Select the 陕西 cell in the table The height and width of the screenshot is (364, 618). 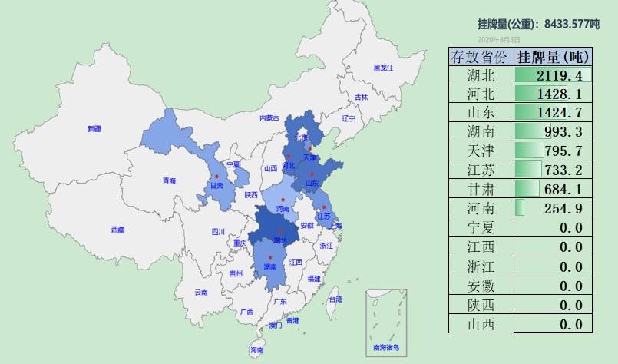pos(481,305)
